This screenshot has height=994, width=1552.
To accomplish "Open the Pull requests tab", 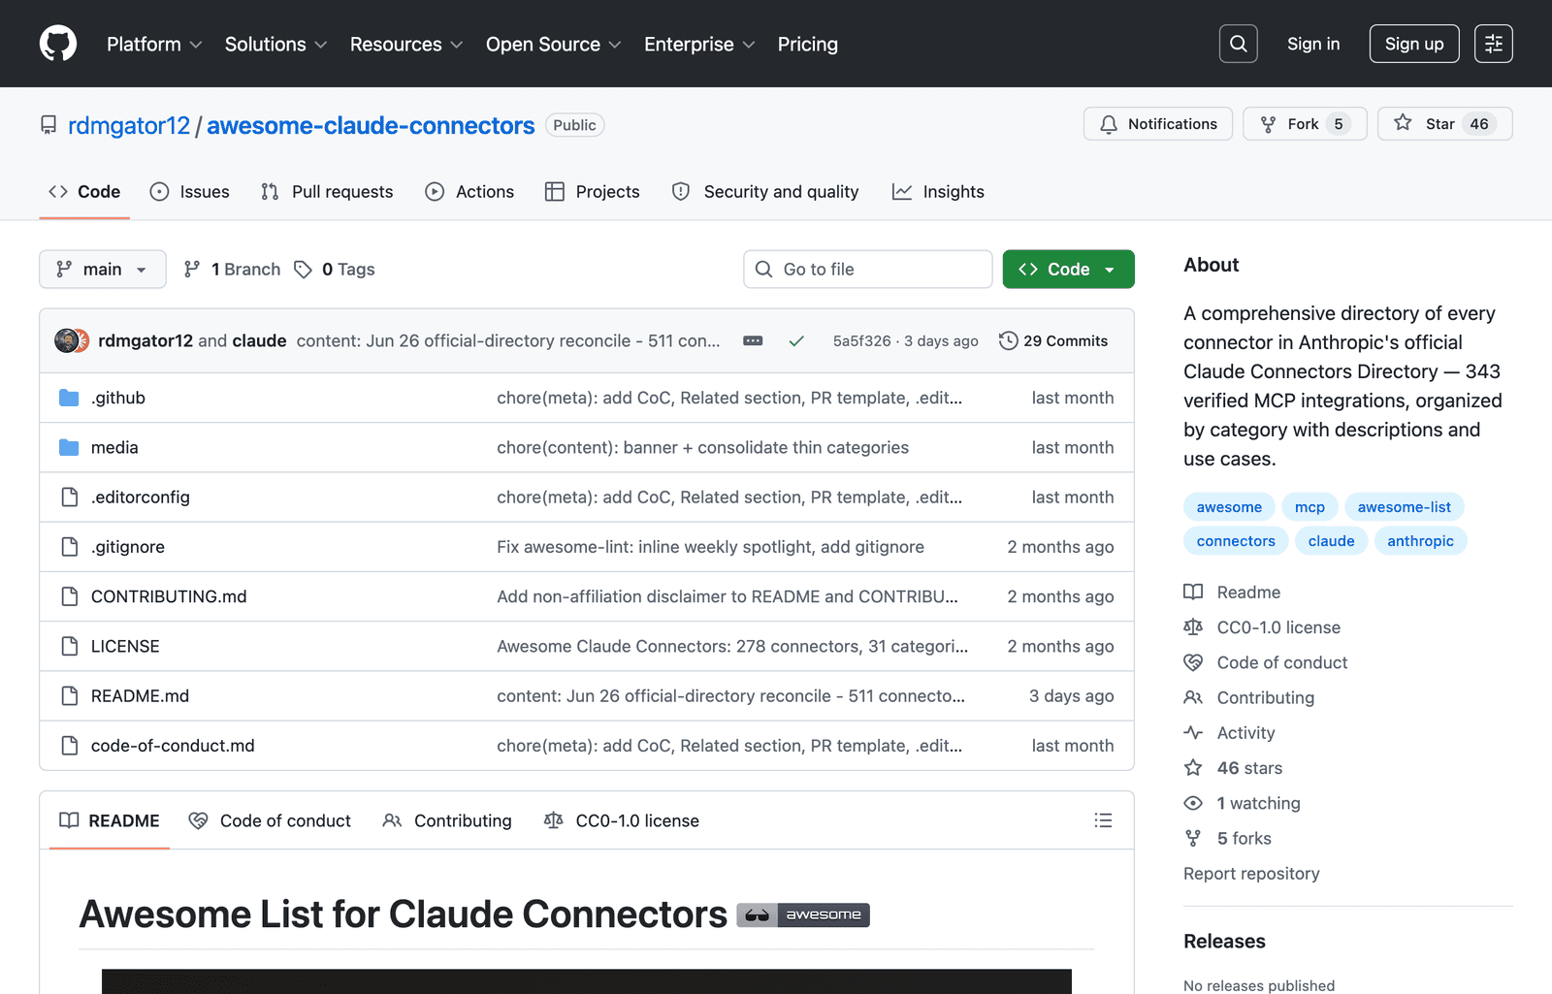I will 327,192.
